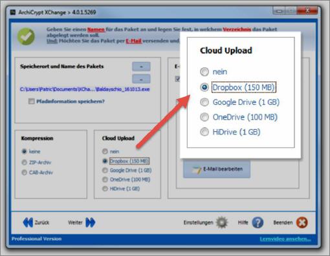Click the Einstellungen label
Image resolution: width=330 pixels, height=256 pixels.
pos(198,222)
